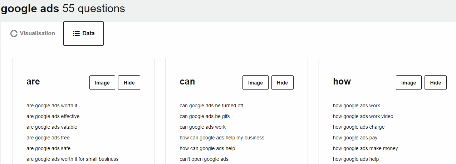Hide the 'can' questions card
The height and width of the screenshot is (164, 456).
point(282,83)
